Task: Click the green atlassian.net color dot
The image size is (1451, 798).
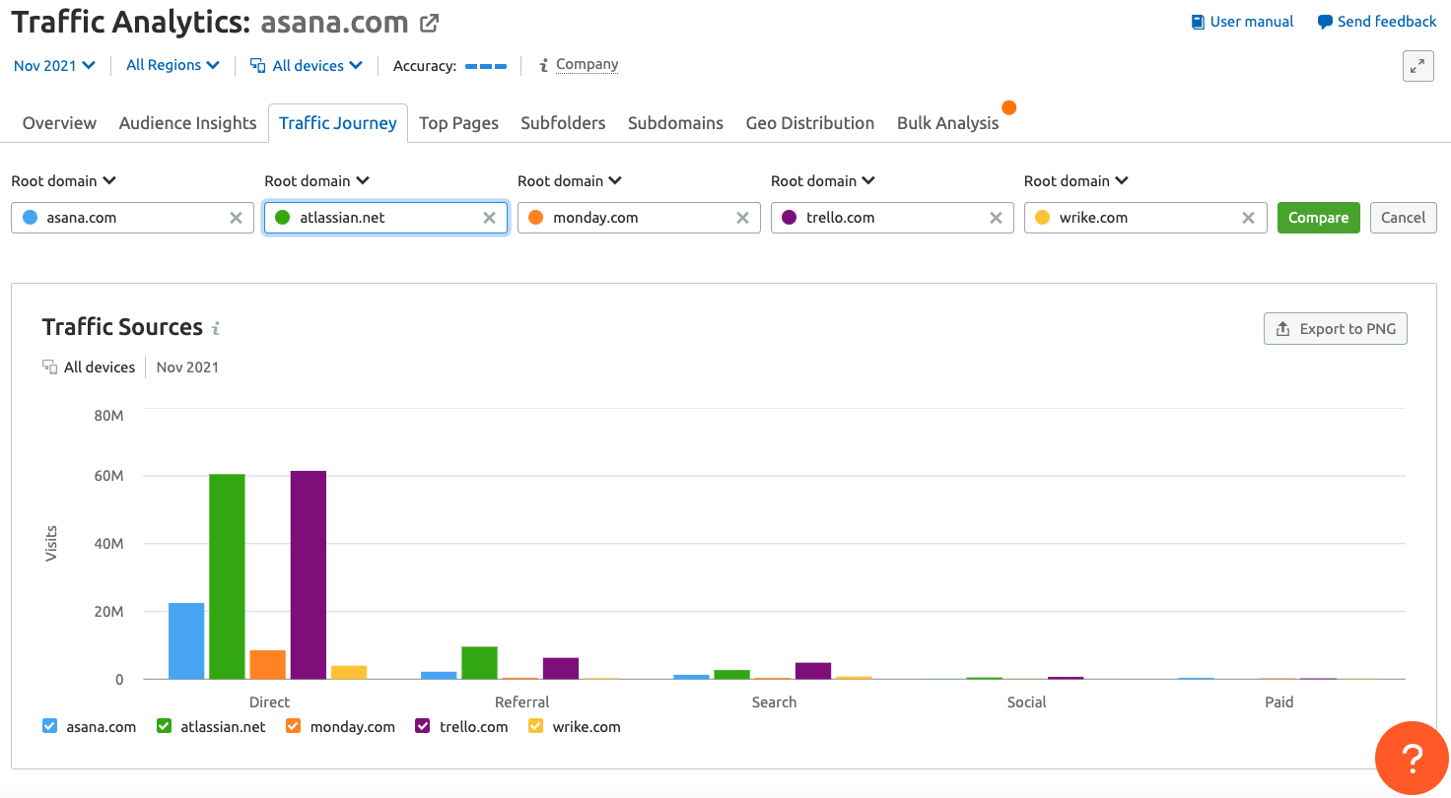Action: click(283, 218)
